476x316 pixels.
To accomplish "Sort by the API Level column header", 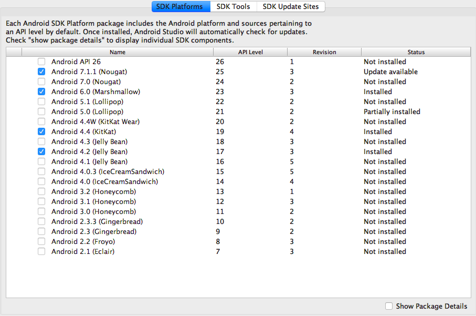I will tap(250, 52).
